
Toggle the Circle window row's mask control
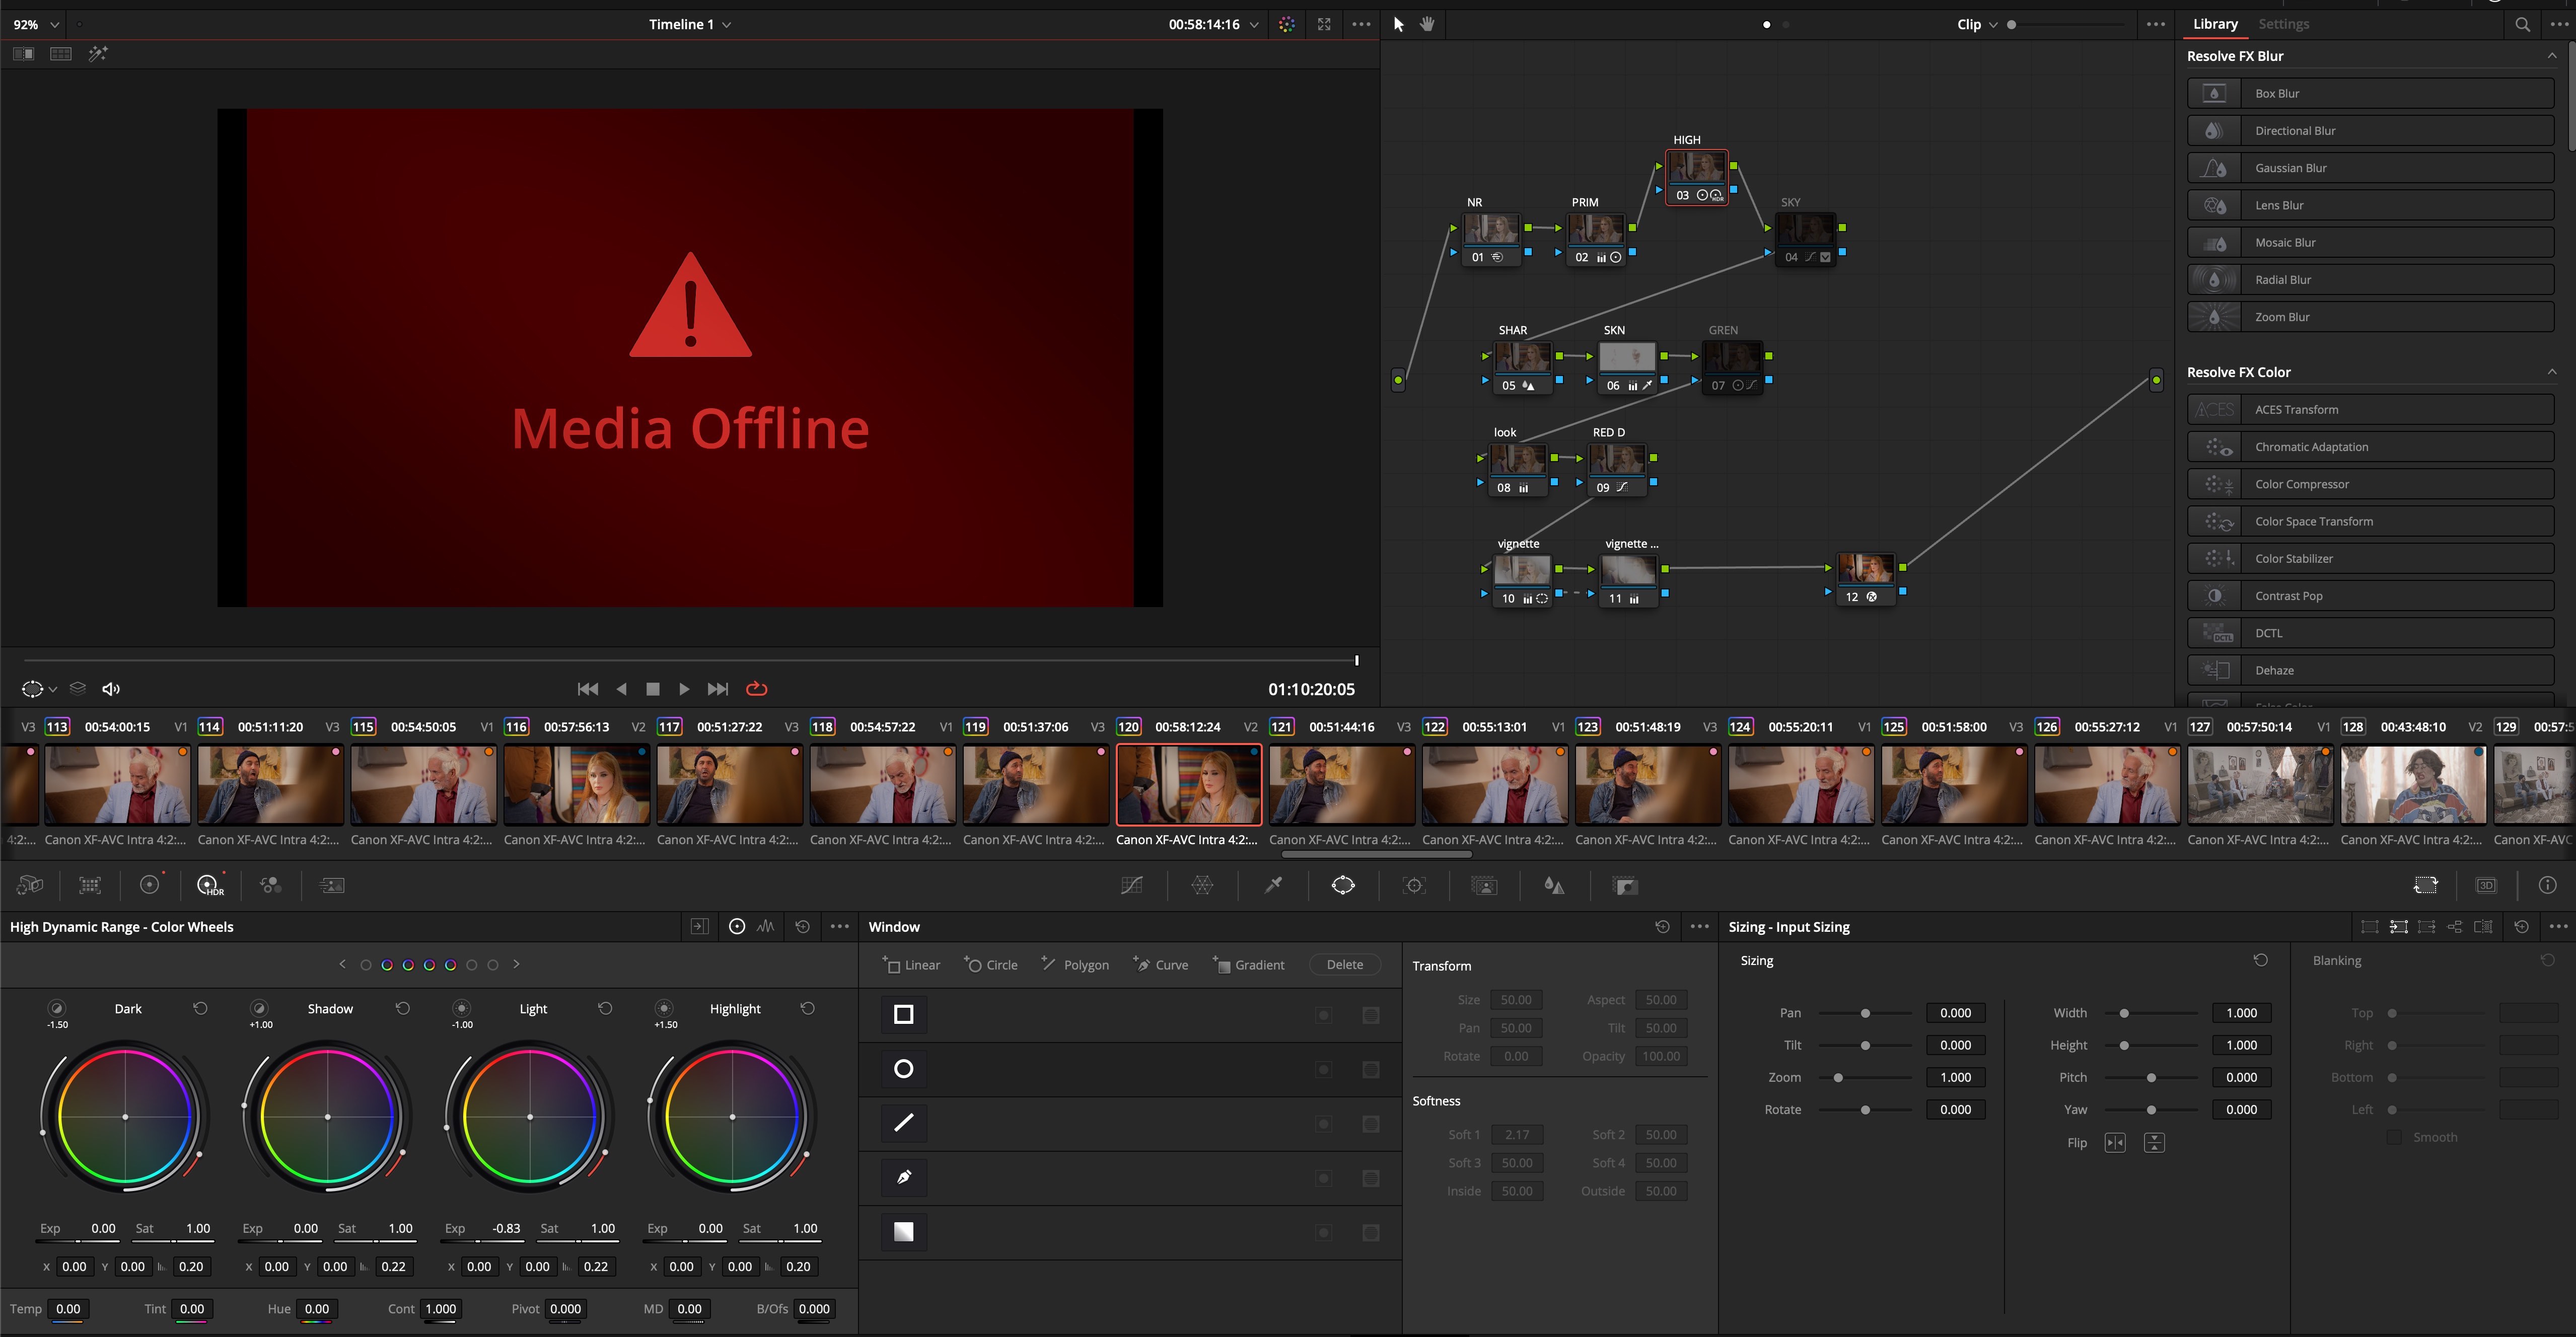(x=1371, y=1069)
